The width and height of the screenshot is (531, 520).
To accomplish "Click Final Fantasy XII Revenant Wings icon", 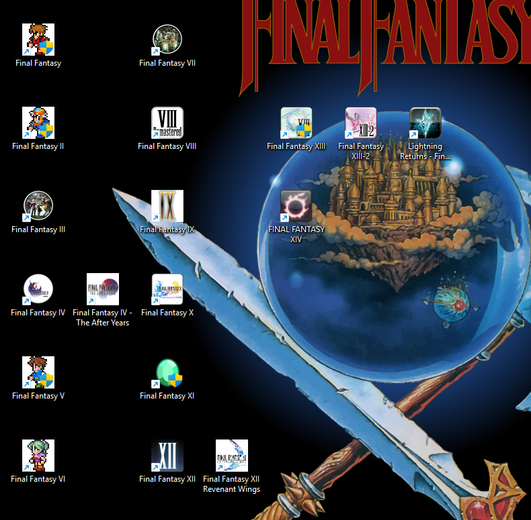I will point(232,456).
